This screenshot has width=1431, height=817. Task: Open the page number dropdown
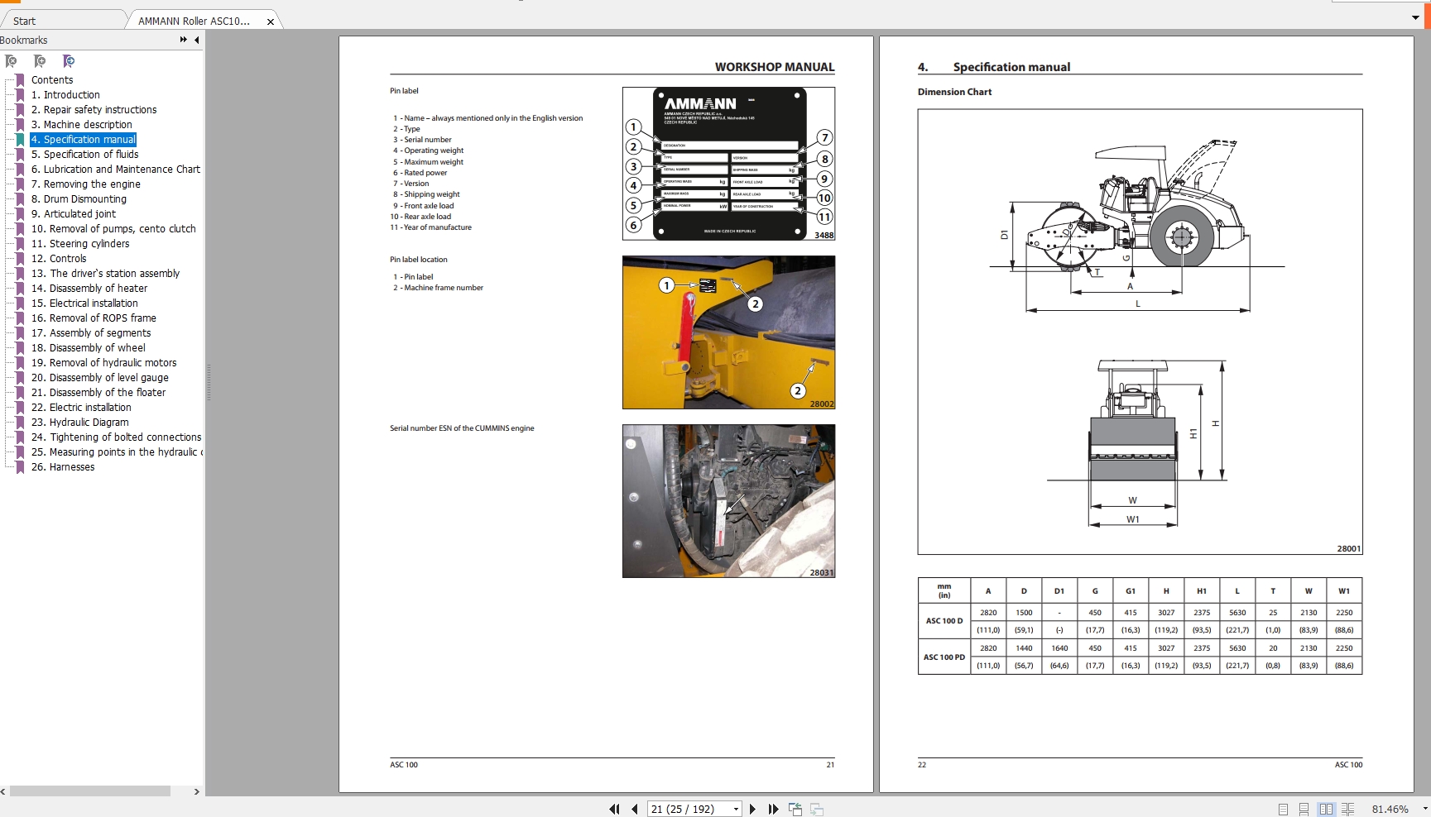(x=736, y=810)
